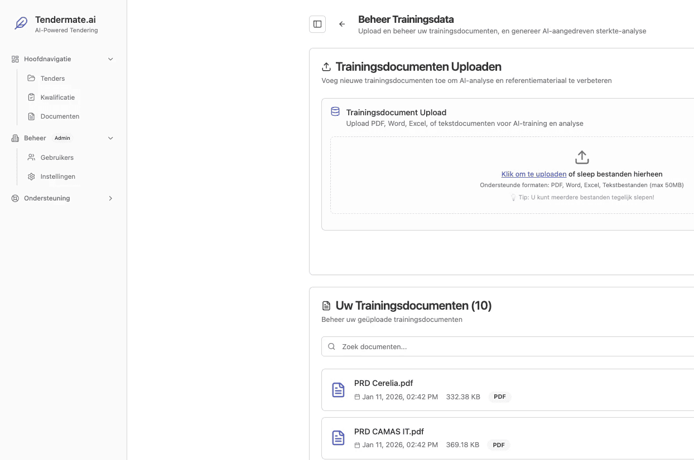Click the file dropzone area text 'sleep bestanden hierheen'

[x=620, y=174]
